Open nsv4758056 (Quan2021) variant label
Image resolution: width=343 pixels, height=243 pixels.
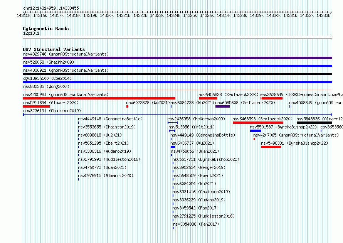click(x=195, y=151)
